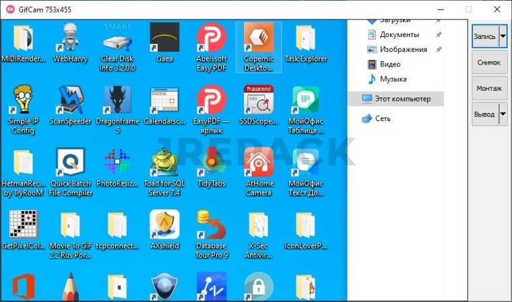Open Сеть in the navigation pane

coord(383,118)
